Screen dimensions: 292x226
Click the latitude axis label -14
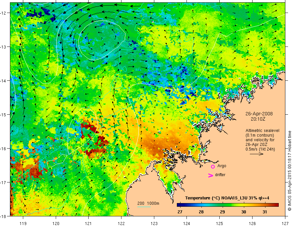[4, 81]
